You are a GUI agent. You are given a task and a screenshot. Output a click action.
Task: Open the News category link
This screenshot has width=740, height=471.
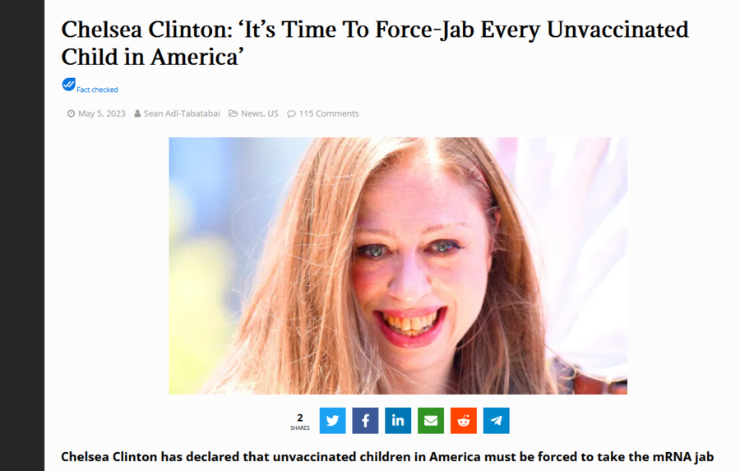tap(252, 113)
